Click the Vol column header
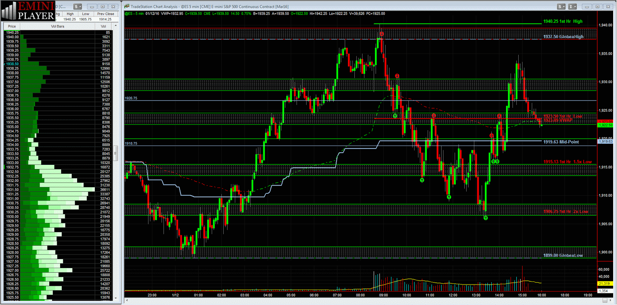This screenshot has height=305, width=617. click(103, 27)
